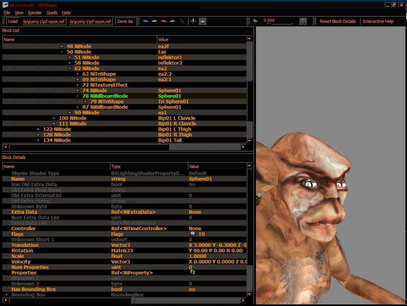Switch to User view (white eye icon)

172,21
